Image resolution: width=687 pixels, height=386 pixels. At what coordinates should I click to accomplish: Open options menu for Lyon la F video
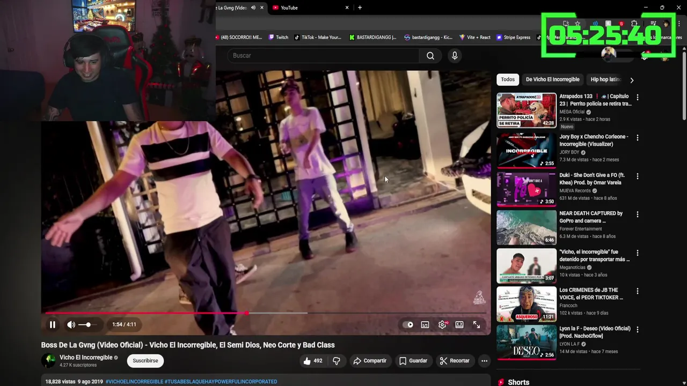tap(637, 330)
